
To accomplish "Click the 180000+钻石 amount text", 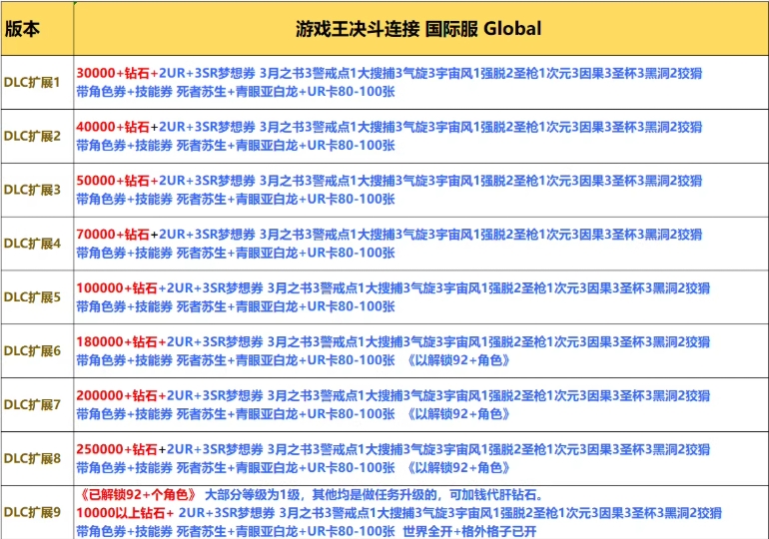I will [x=116, y=342].
